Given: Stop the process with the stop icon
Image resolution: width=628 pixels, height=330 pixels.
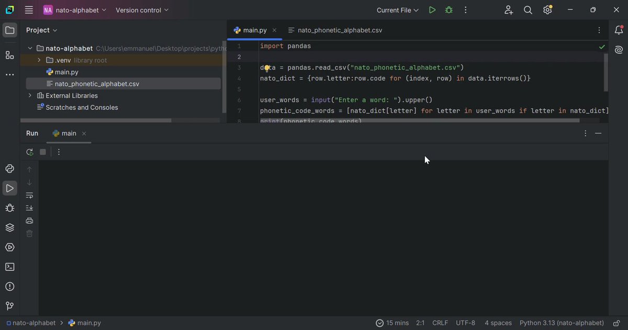Looking at the screenshot, I should coord(43,152).
